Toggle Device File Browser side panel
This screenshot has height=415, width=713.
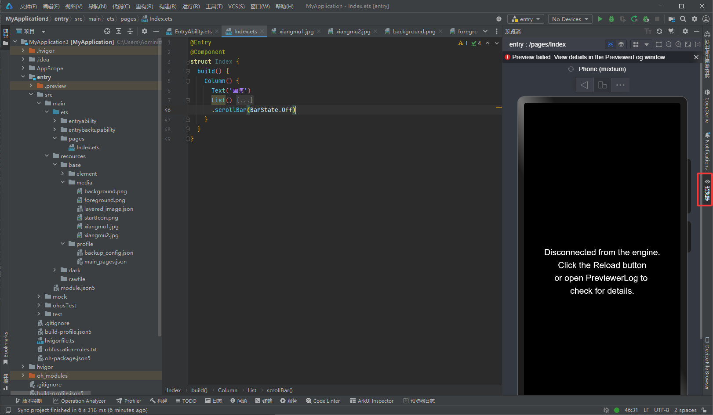(x=707, y=363)
